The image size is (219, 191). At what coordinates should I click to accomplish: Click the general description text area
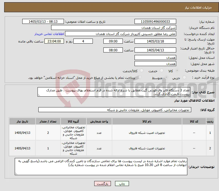(x=114, y=92)
